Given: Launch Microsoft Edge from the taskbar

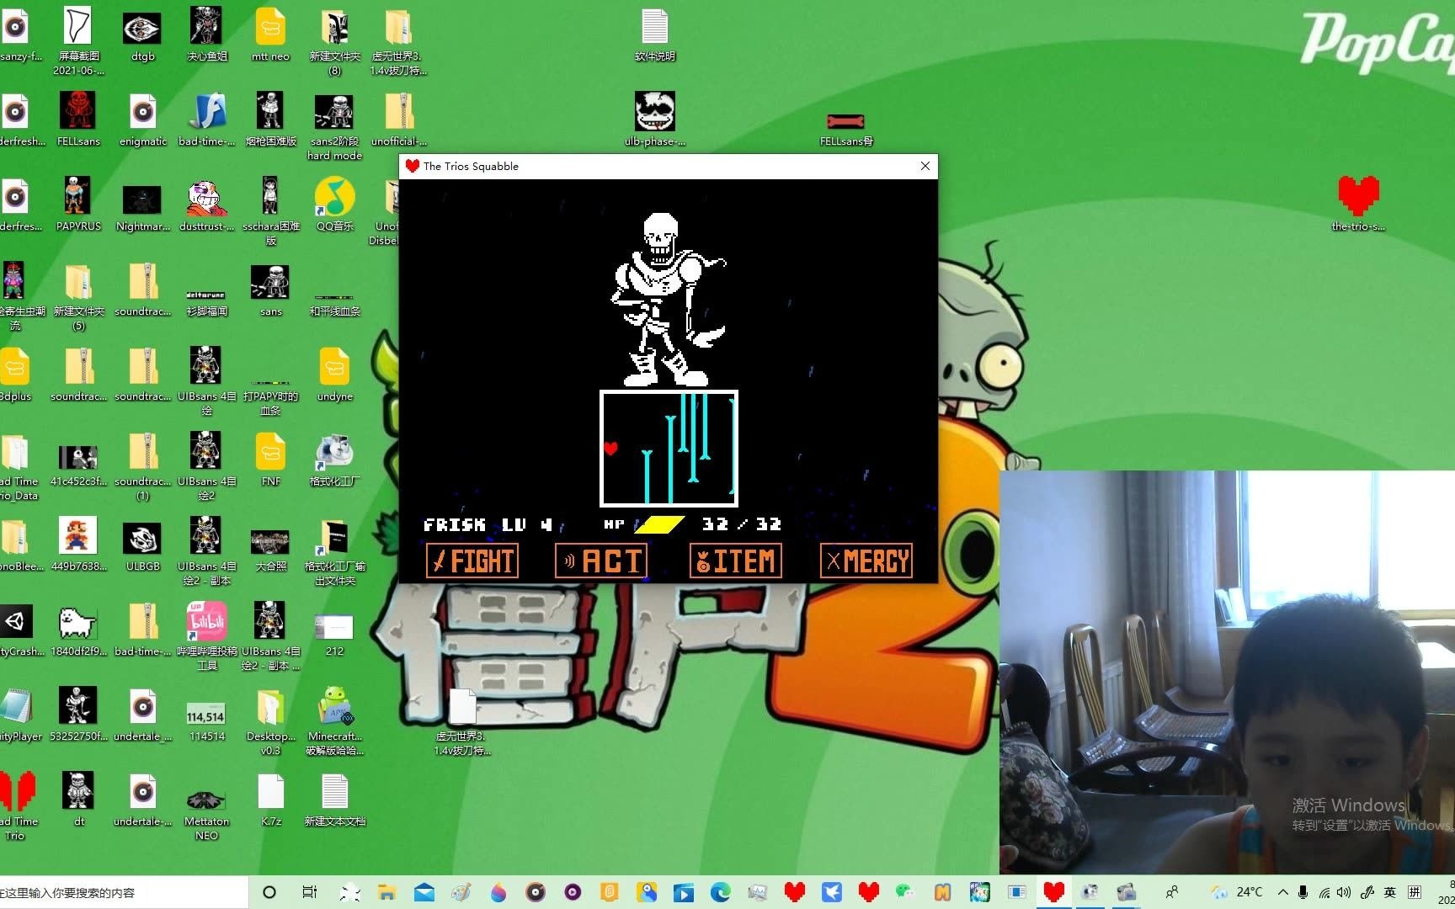Looking at the screenshot, I should 720,892.
